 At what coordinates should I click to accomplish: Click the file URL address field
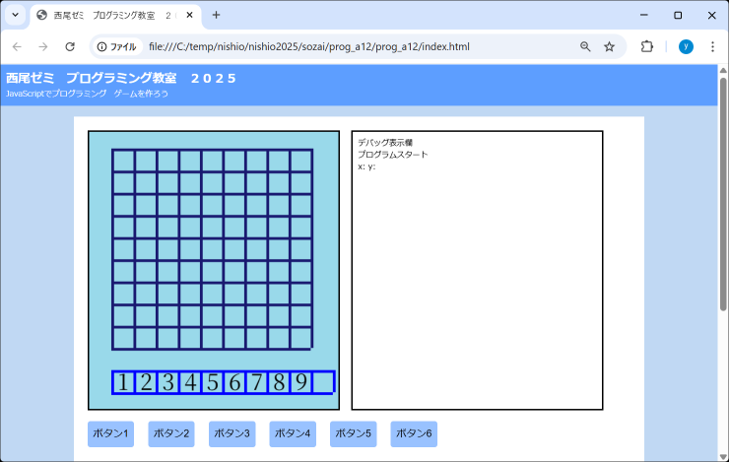pyautogui.click(x=308, y=46)
